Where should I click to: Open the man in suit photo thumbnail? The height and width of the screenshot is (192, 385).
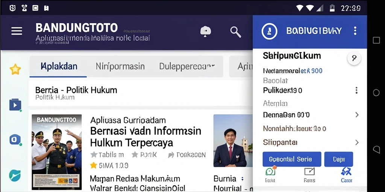click(x=233, y=141)
